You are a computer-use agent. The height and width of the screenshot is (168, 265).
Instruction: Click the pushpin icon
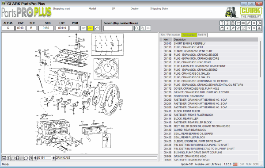233,28
